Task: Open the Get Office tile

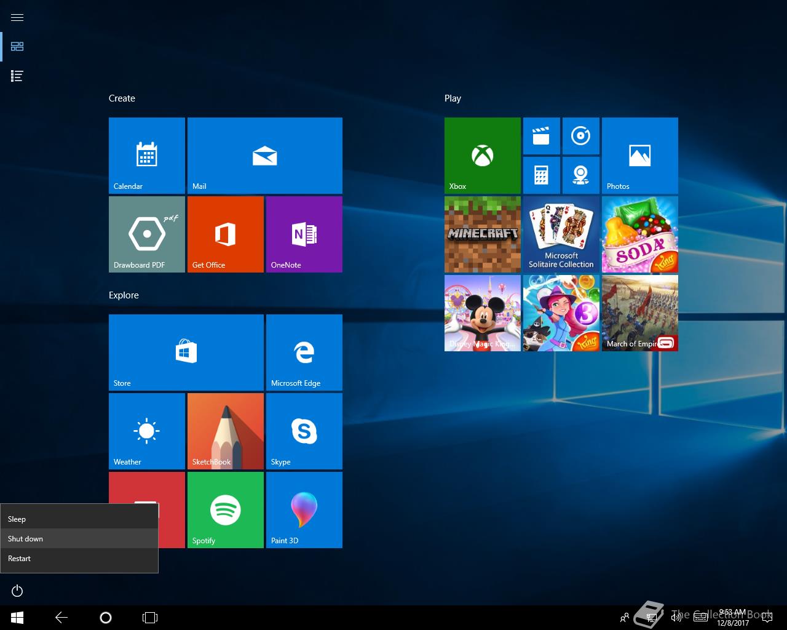Action: coord(226,234)
